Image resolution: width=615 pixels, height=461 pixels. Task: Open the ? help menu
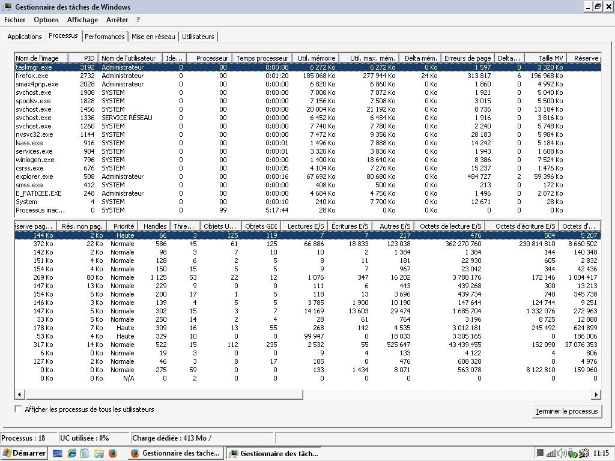(138, 20)
